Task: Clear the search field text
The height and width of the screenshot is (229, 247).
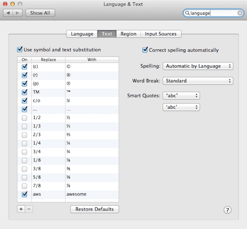Action: pos(240,13)
